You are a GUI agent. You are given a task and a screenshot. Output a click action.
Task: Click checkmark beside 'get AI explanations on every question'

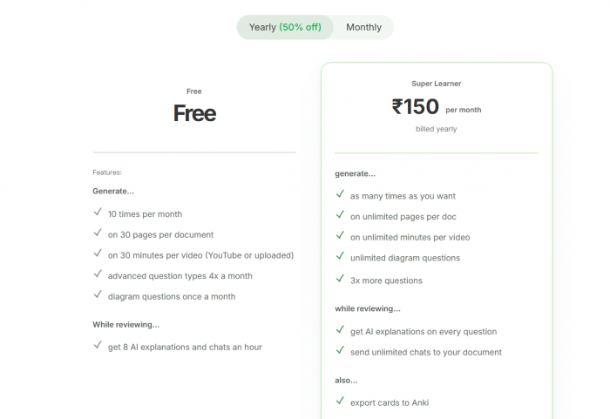coord(340,330)
